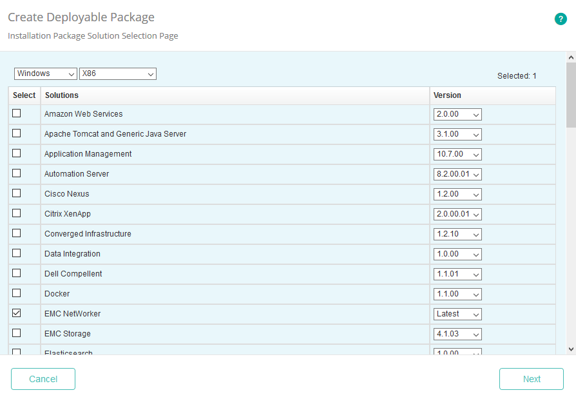This screenshot has height=397, width=576.
Task: Check the Amazon Web Services checkbox
Action: 16,113
